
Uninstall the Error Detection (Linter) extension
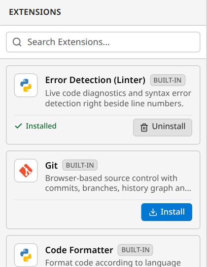[x=163, y=128]
